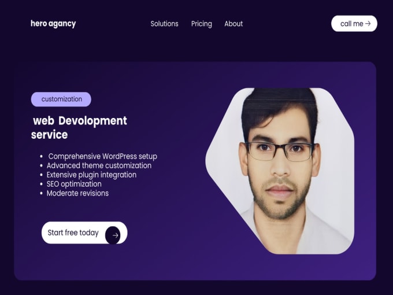The image size is (393, 295).
Task: Click the bullet before Moderate revisions
Action: [x=42, y=193]
